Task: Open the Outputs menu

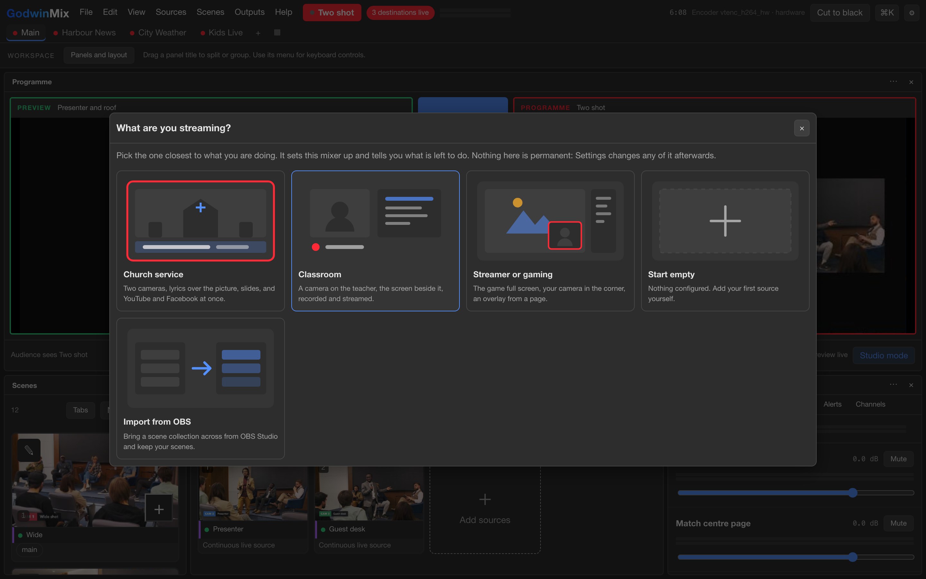Action: (250, 12)
